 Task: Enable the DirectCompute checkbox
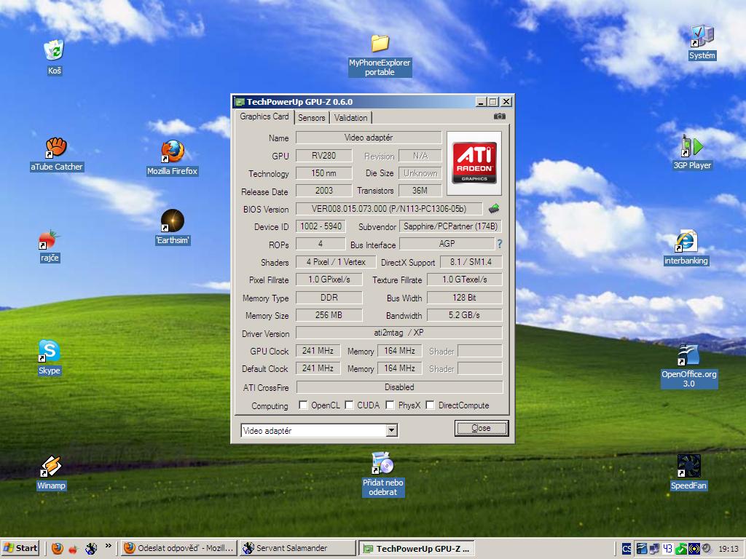[430, 405]
